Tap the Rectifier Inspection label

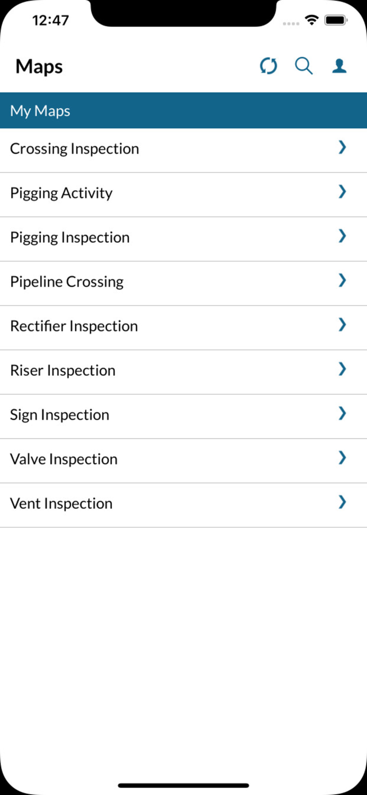tap(74, 326)
